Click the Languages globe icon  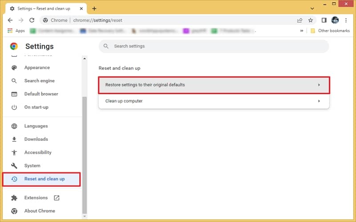coord(14,126)
